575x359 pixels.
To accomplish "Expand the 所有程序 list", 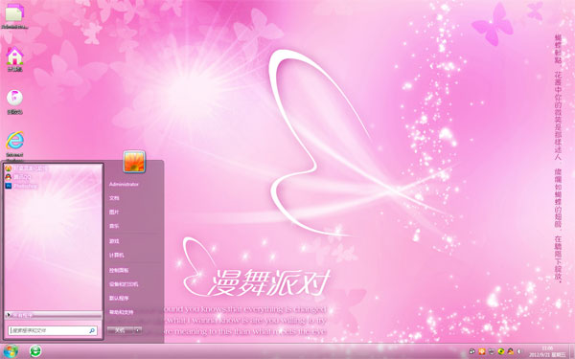I will [53, 315].
